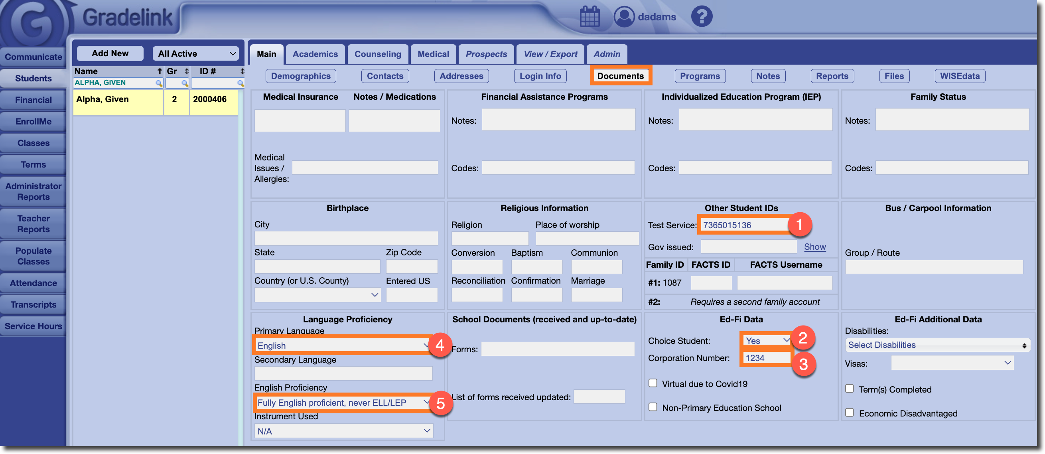Open the Files sub-tab
Image resolution: width=1045 pixels, height=454 pixels.
(894, 76)
